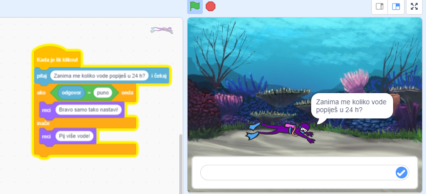This screenshot has height=194, width=426.
Task: Click the diver sprite watermark thumbnail
Action: coord(162,30)
